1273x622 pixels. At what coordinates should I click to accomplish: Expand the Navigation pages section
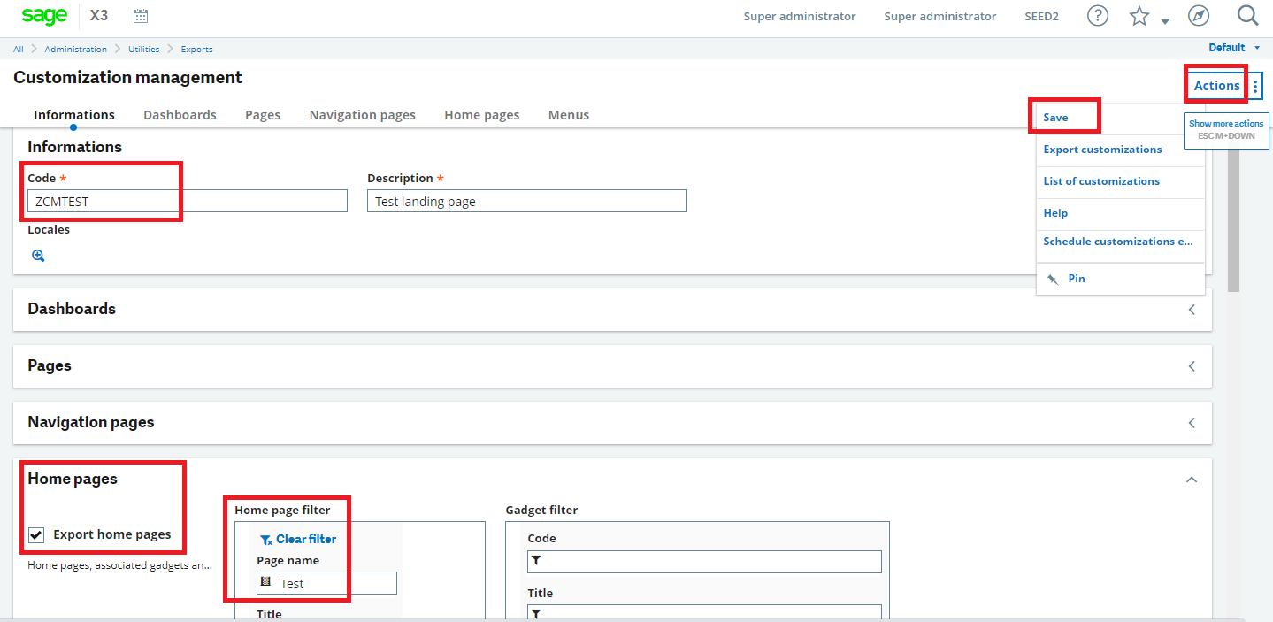(1192, 422)
